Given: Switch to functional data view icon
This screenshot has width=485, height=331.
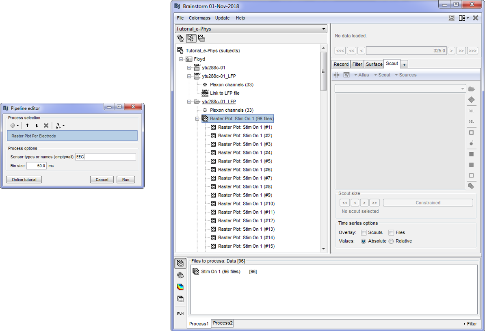Looking at the screenshot, I should (x=191, y=39).
